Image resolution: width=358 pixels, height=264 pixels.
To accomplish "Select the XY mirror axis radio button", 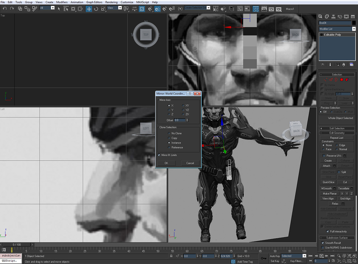I will tap(183, 106).
